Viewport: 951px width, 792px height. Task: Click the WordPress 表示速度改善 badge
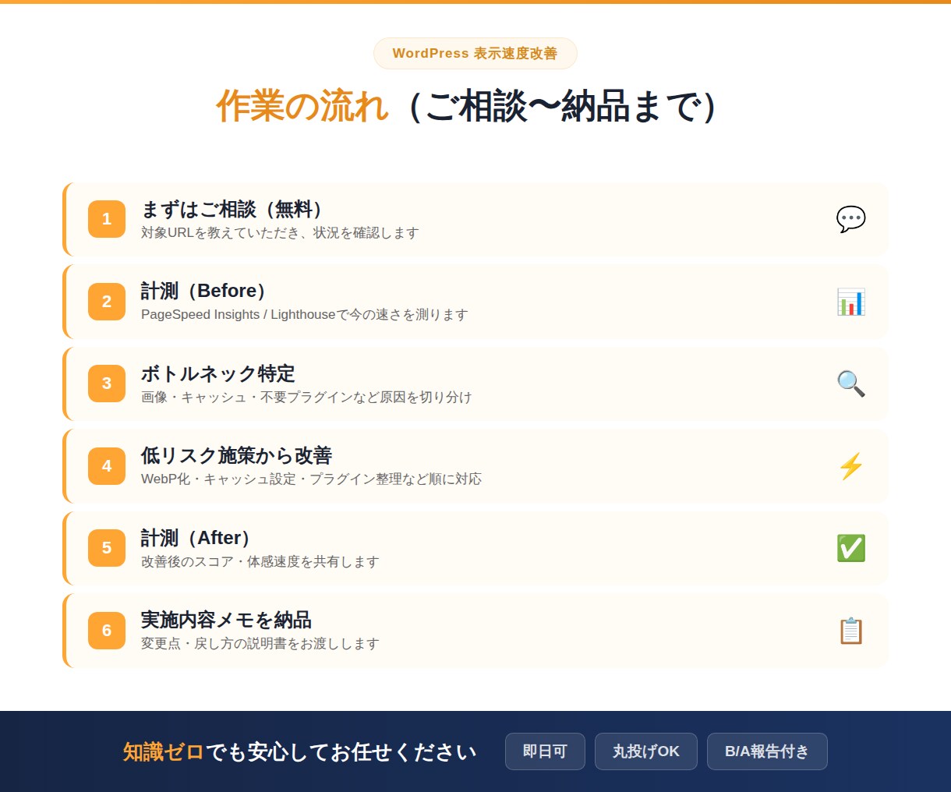[475, 54]
